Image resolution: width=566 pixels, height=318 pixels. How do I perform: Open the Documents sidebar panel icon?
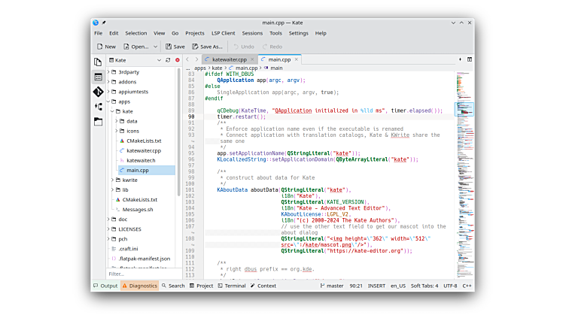(x=98, y=61)
